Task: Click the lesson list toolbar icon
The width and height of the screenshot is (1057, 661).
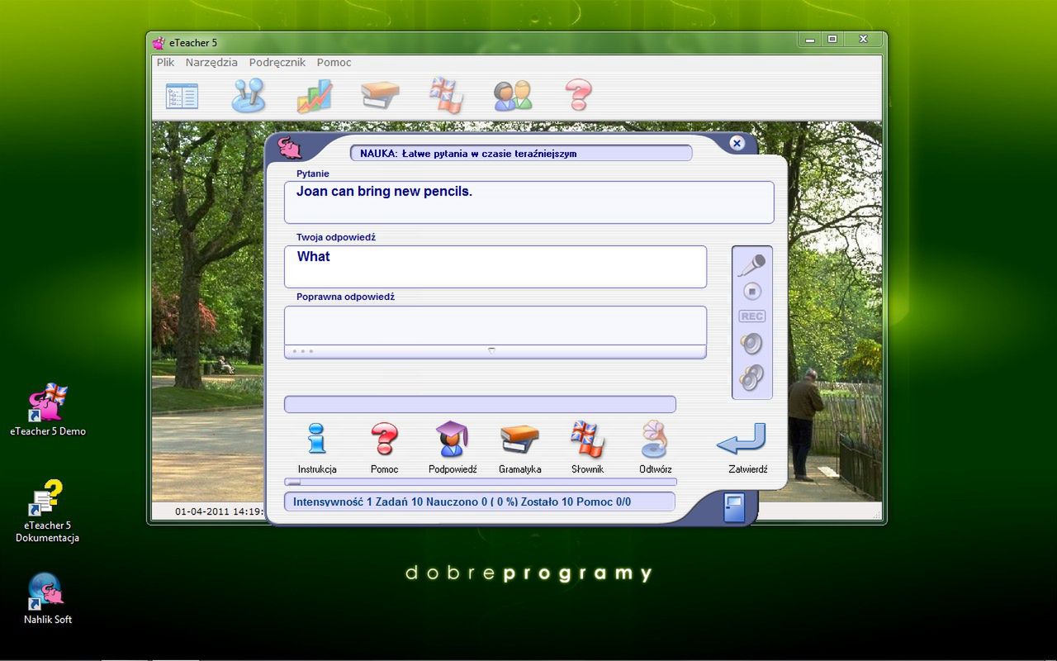Action: click(182, 96)
